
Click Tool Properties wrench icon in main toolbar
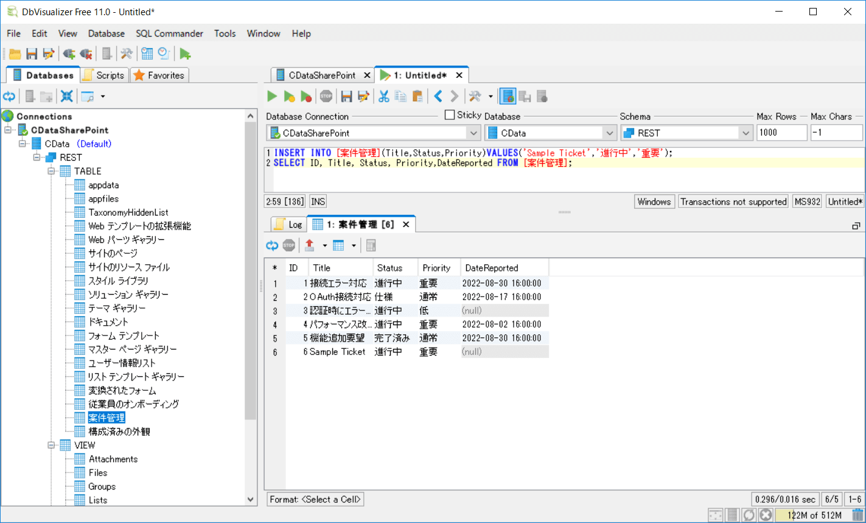click(x=127, y=54)
